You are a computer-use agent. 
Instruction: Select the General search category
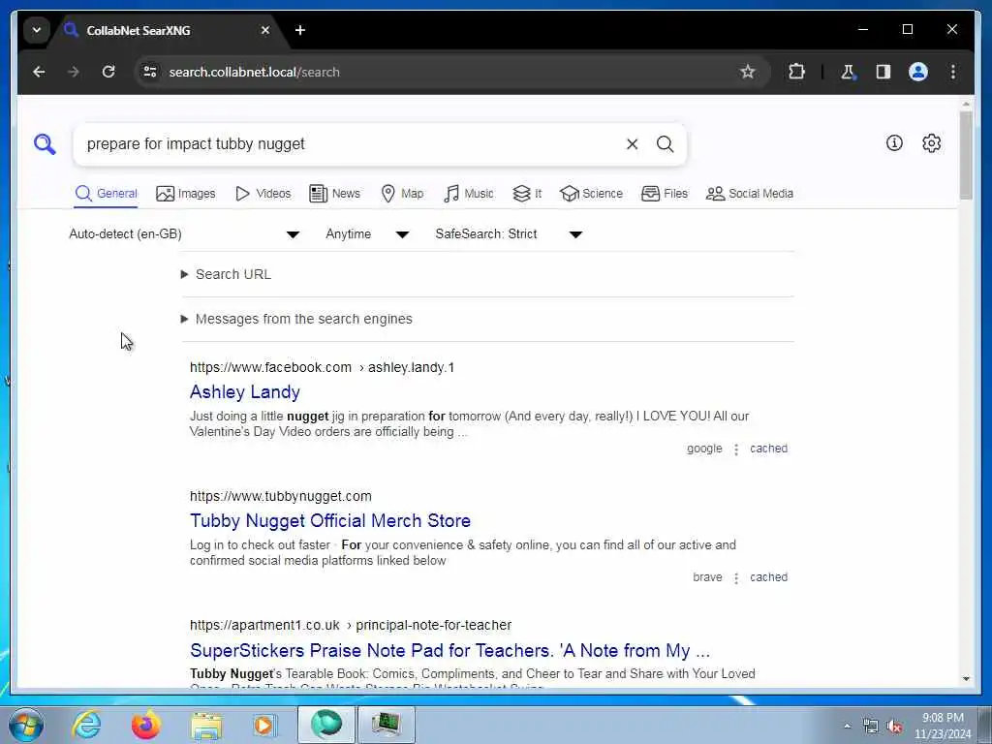coord(107,194)
